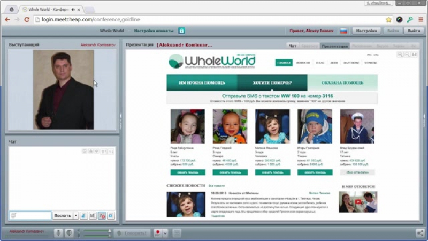Click the Выйти logout button
Screen dimensions: 428x241
pyautogui.click(x=414, y=31)
